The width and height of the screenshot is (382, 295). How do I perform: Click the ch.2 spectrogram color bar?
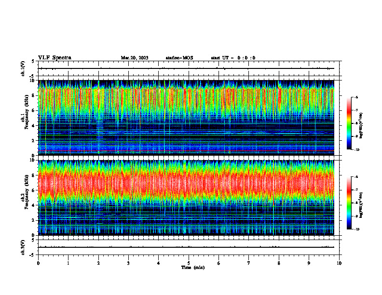(x=349, y=203)
